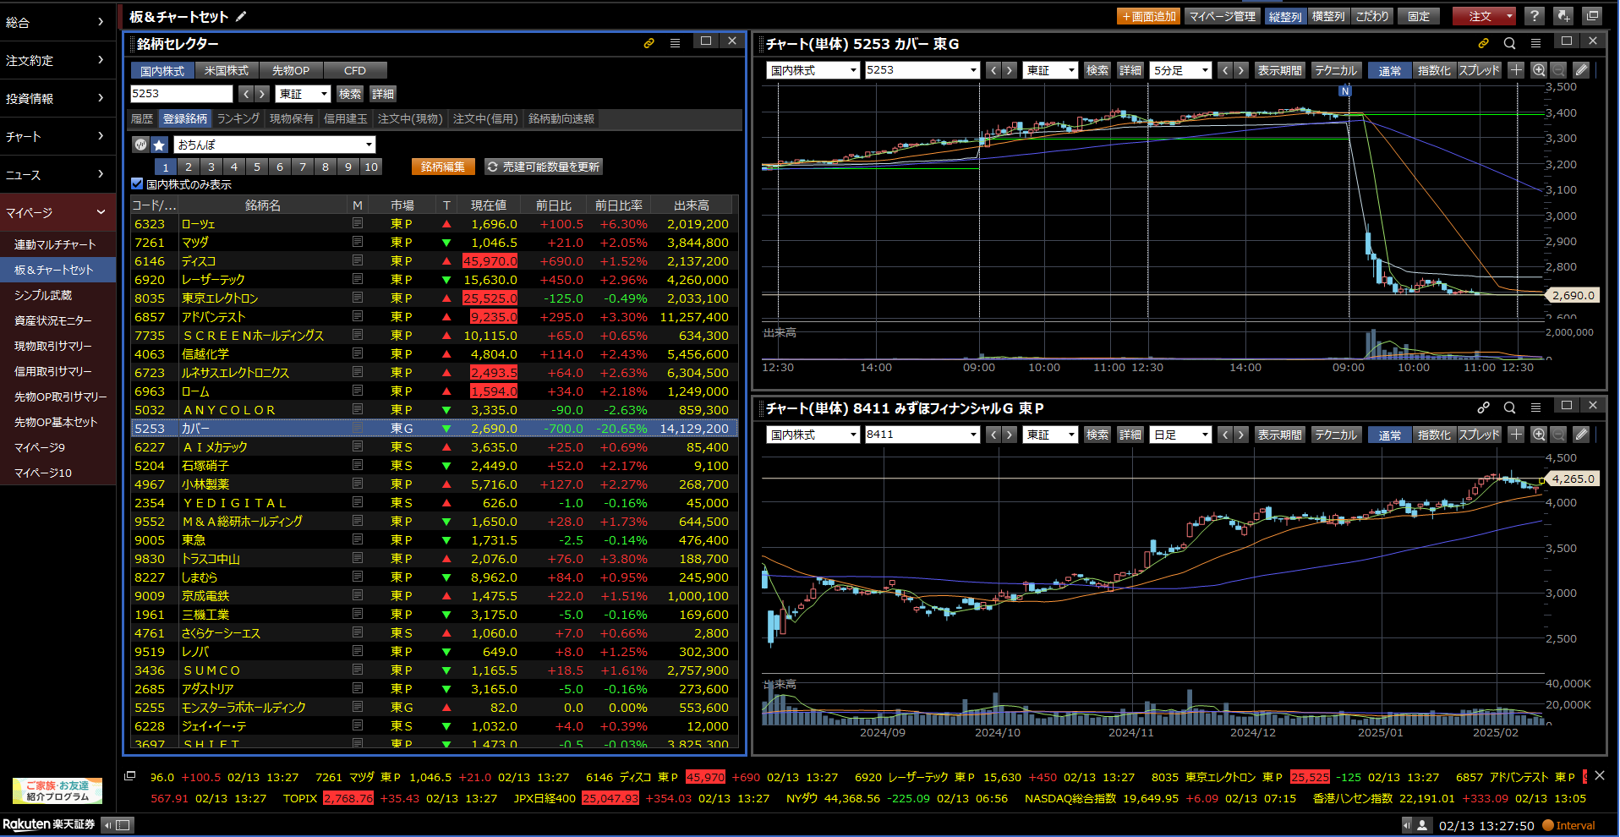1620x837 pixels.
Task: Click the chart-wave icon beside the star
Action: 140,145
